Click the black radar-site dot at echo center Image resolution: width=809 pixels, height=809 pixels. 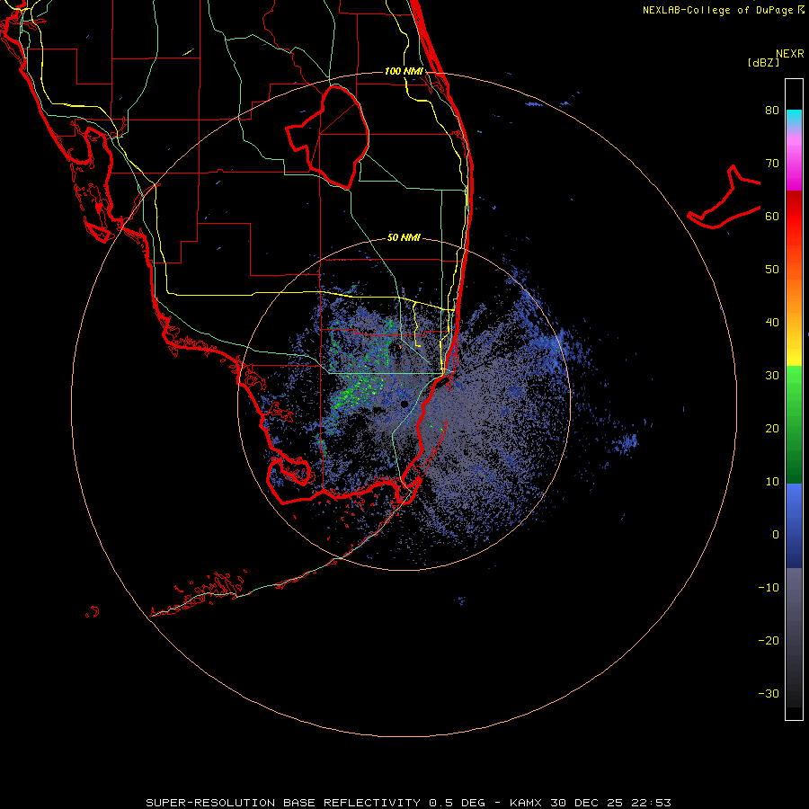pos(404,404)
